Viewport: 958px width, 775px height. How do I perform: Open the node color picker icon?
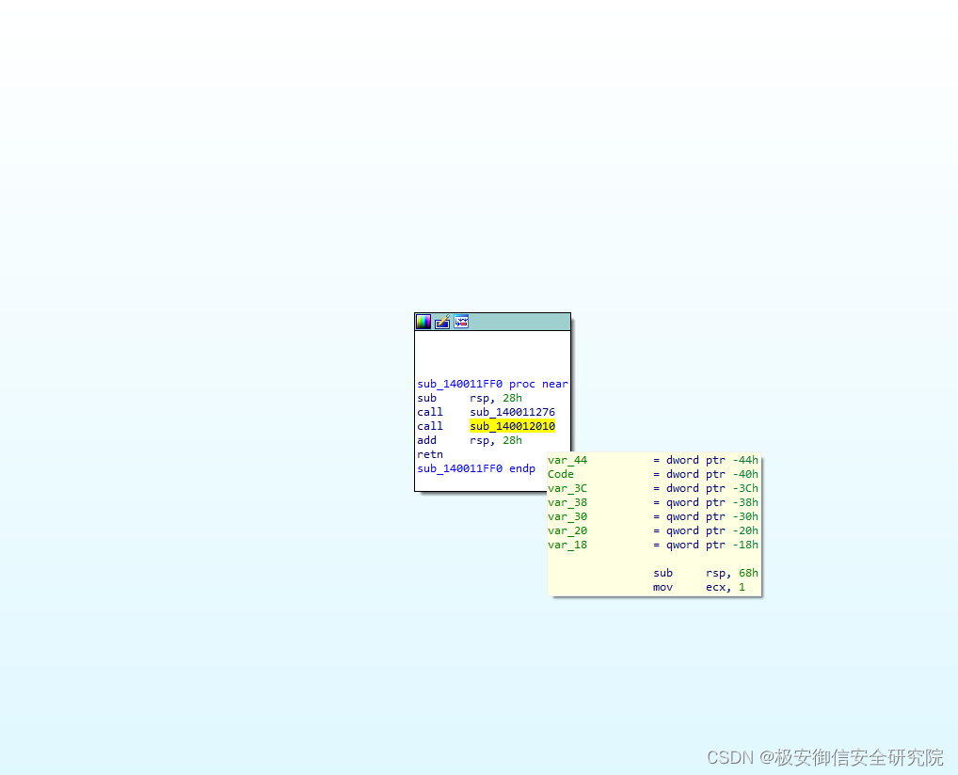tap(423, 322)
